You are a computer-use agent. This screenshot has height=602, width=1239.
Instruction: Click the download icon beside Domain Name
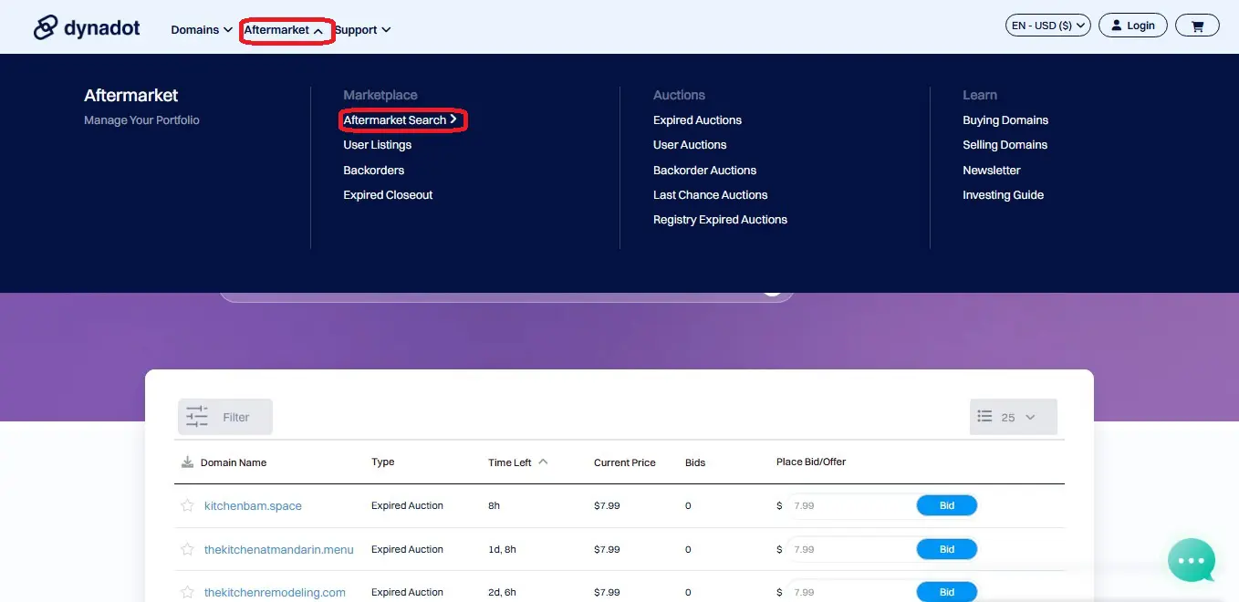(x=187, y=462)
